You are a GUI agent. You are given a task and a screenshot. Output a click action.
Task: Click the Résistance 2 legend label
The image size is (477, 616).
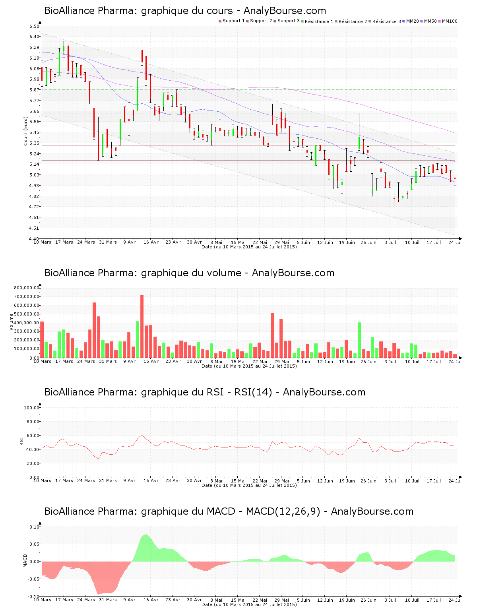coord(353,21)
